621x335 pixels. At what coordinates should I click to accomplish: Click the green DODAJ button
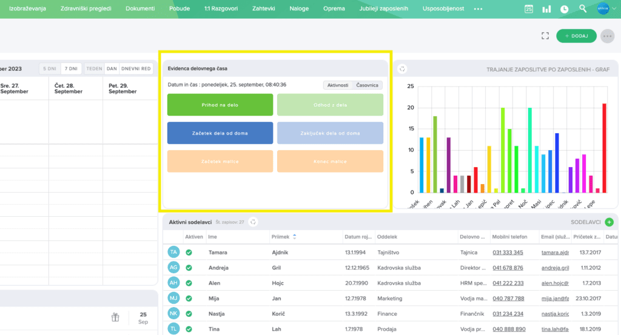coord(576,36)
